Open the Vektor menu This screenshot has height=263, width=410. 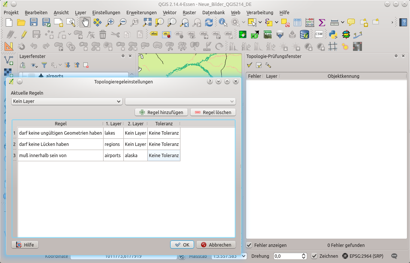[170, 12]
